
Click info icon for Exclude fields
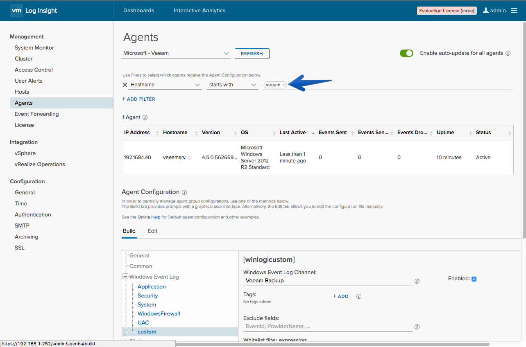pyautogui.click(x=417, y=327)
